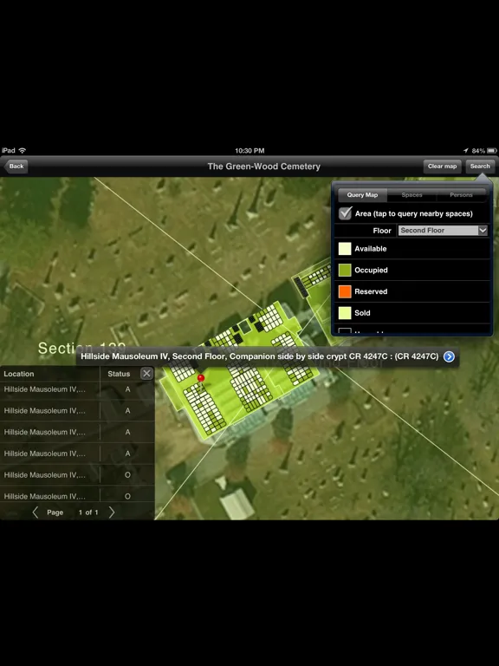
Task: Clear the map with Clear map button
Action: [x=442, y=166]
